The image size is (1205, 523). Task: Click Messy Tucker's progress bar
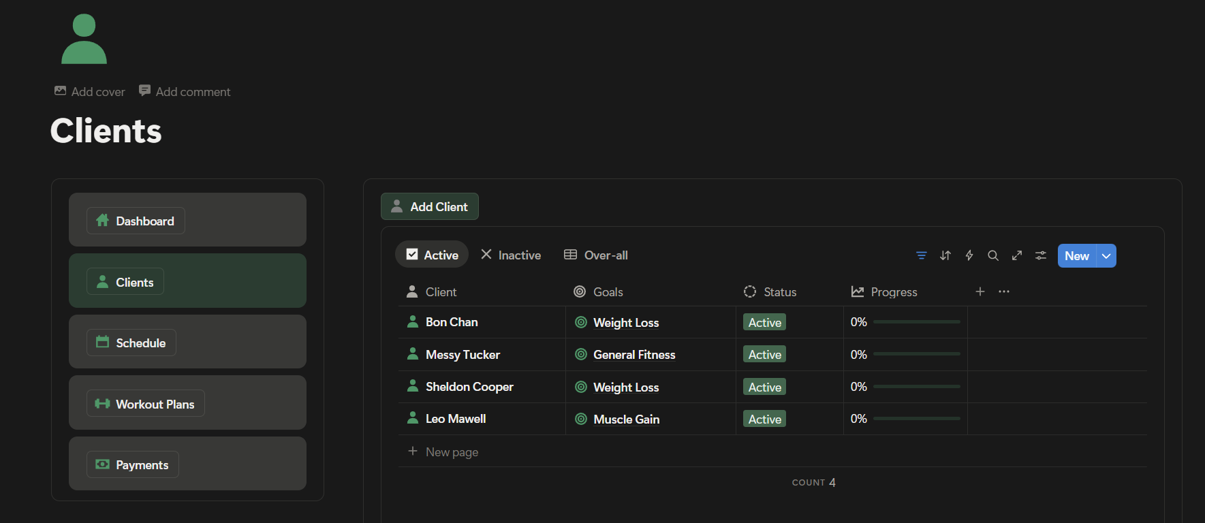tap(917, 354)
